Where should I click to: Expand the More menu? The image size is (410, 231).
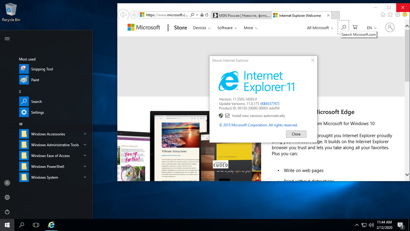251,28
